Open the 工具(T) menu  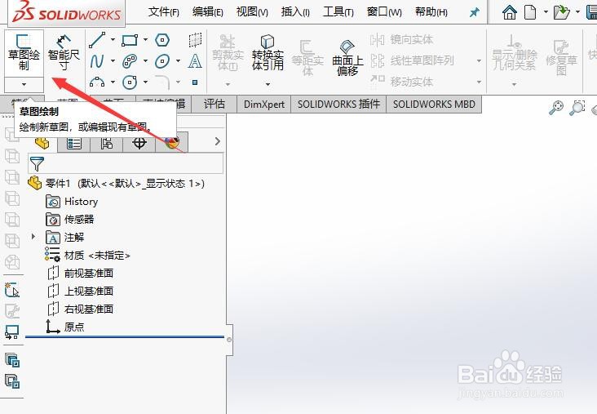tap(338, 12)
